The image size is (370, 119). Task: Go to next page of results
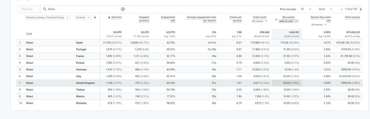361,9
